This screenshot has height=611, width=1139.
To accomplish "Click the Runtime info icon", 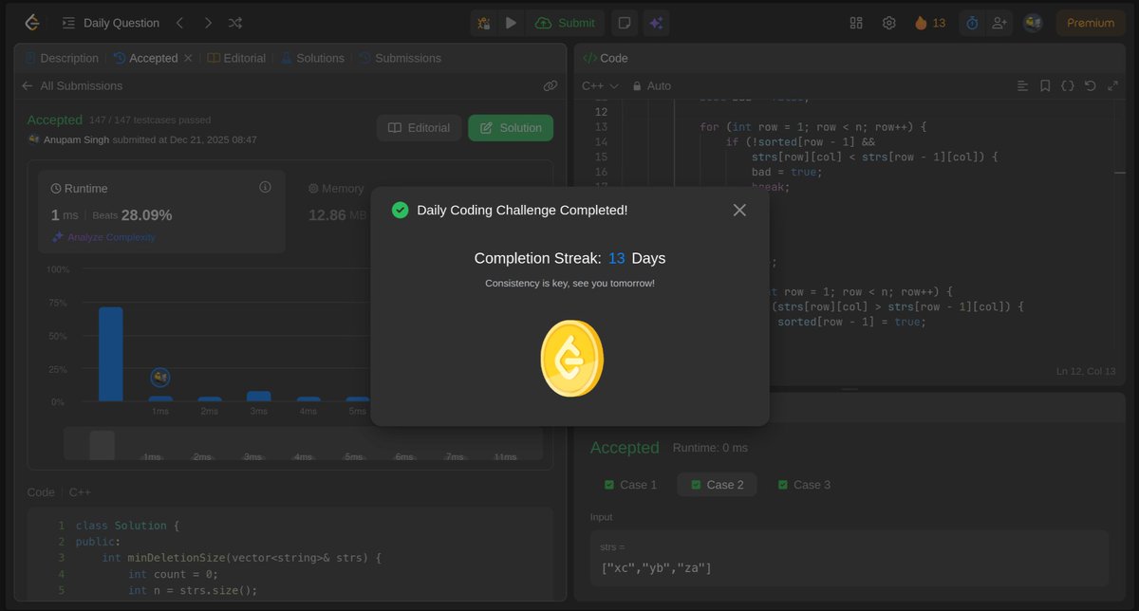I will click(265, 187).
